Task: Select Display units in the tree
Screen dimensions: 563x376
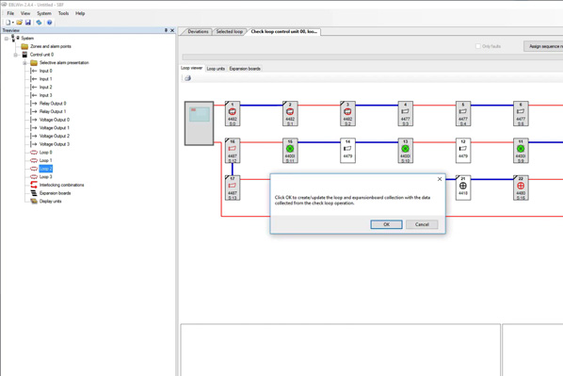Action: click(x=50, y=202)
